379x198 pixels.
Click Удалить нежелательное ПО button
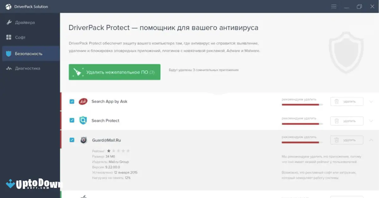tap(114, 72)
